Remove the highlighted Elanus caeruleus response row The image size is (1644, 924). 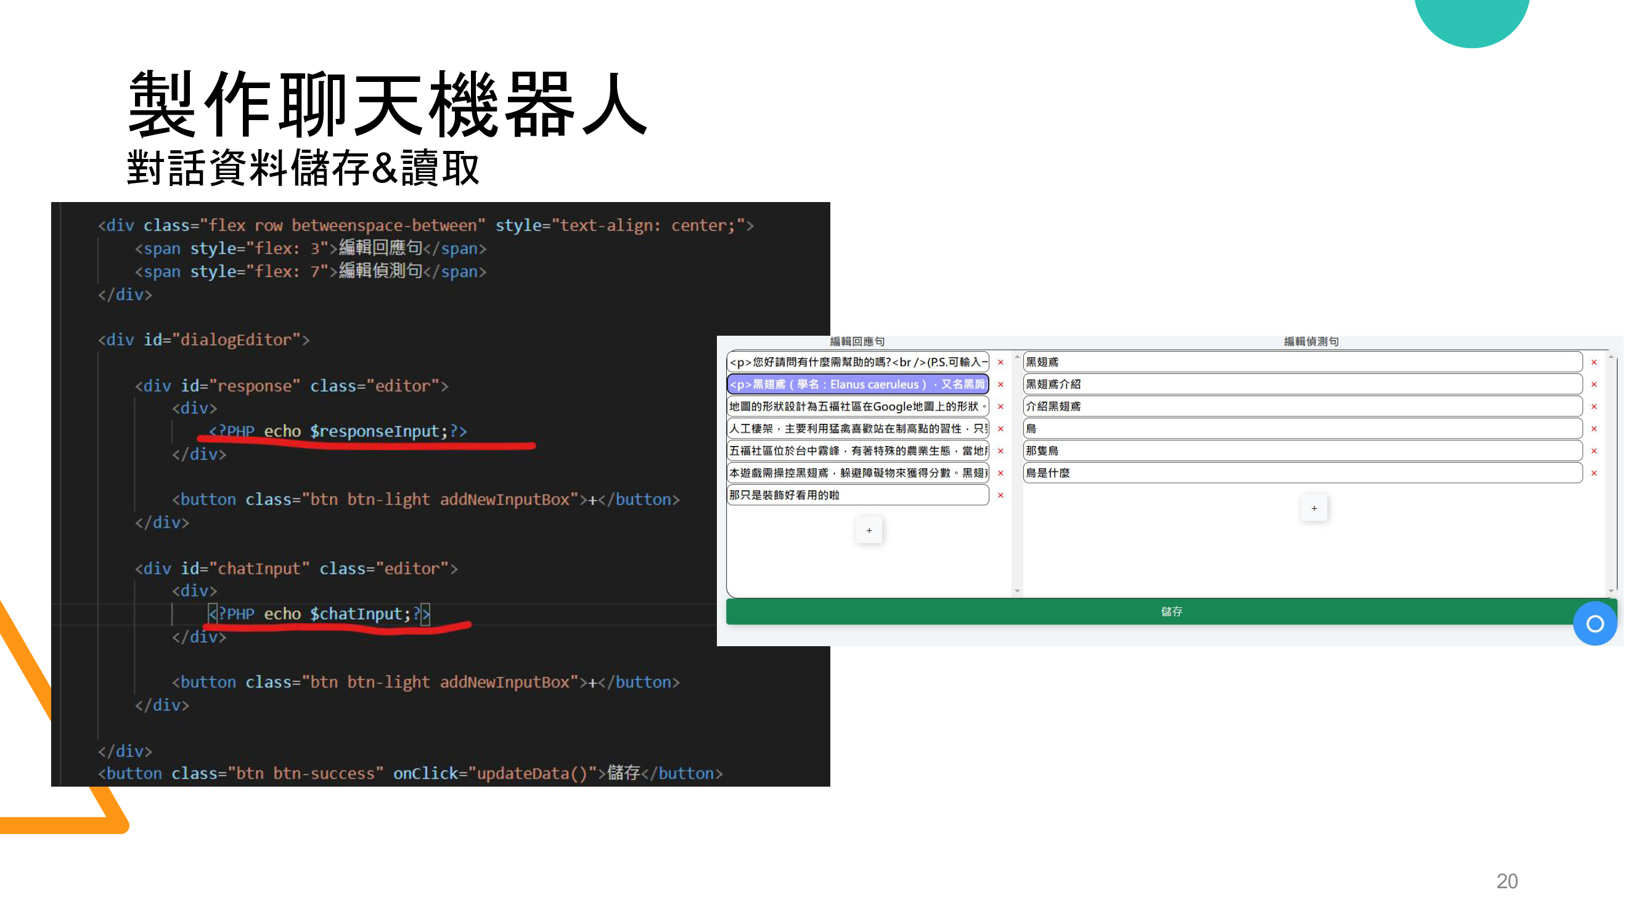(1000, 384)
